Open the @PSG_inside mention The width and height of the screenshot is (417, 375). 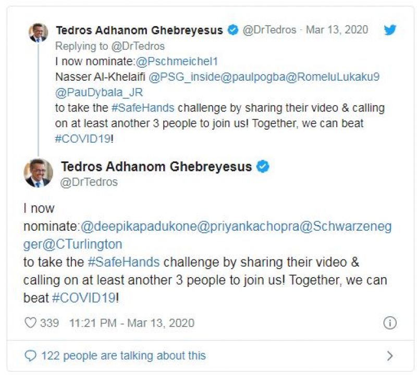[x=182, y=77]
